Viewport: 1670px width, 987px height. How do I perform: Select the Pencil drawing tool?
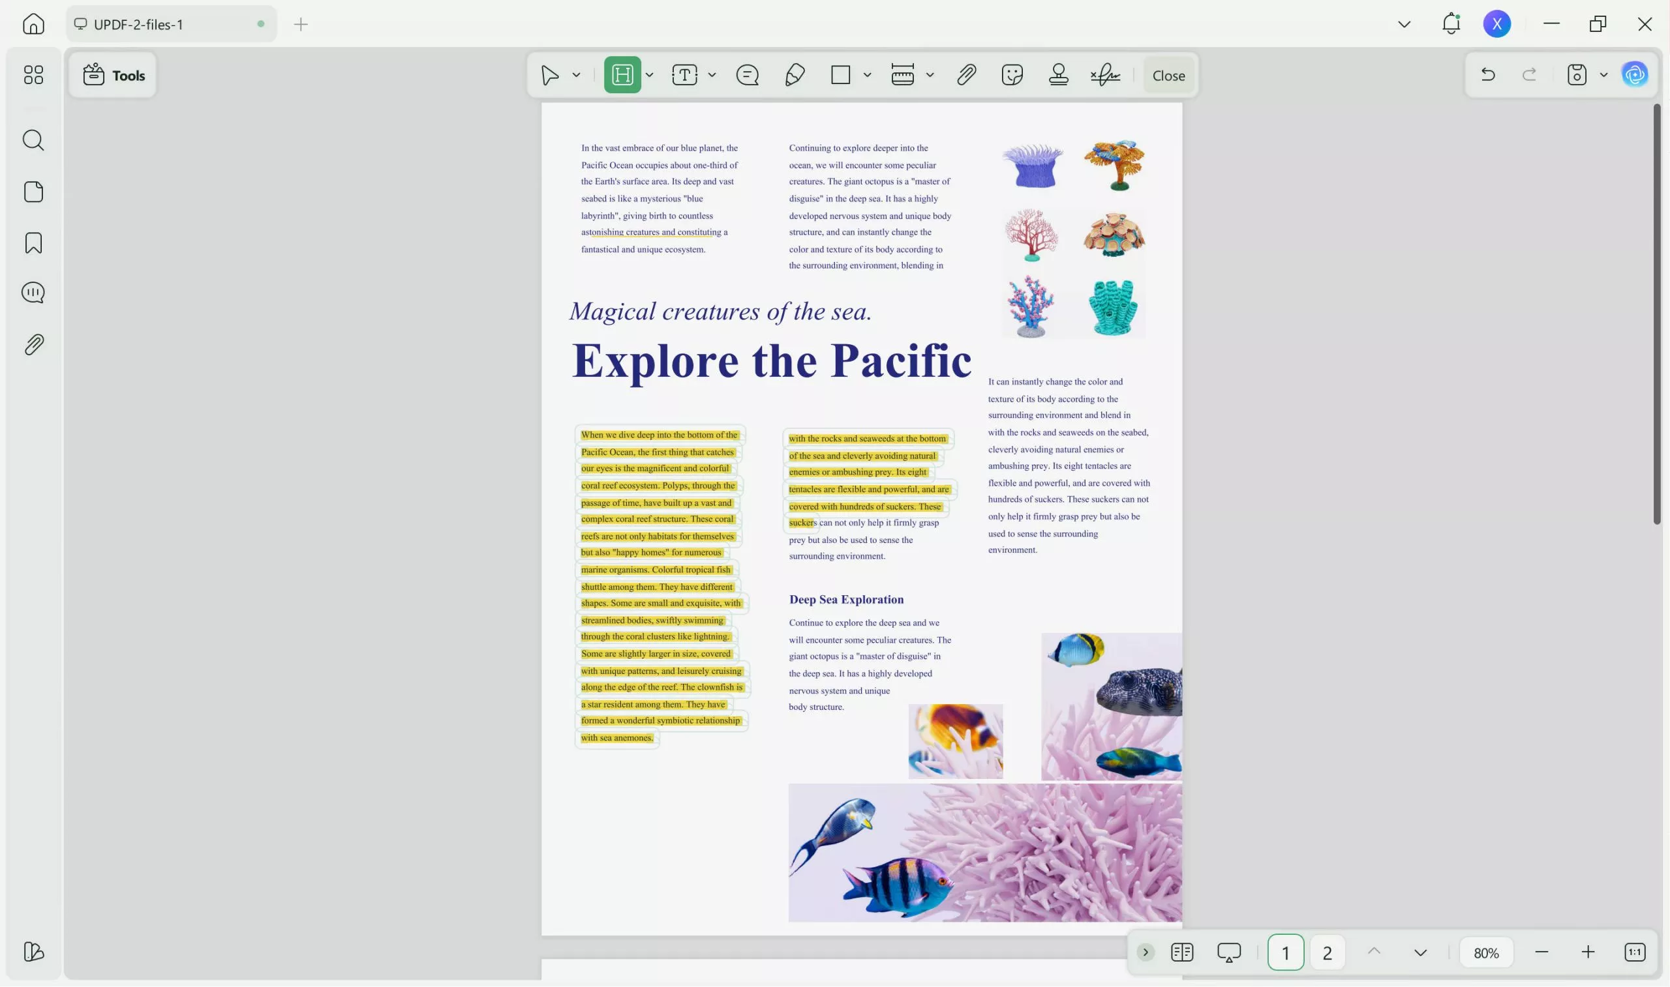(795, 75)
